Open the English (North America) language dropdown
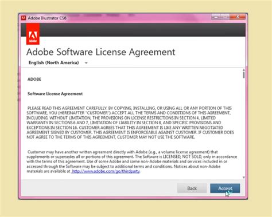The width and height of the screenshot is (272, 217). [58, 62]
